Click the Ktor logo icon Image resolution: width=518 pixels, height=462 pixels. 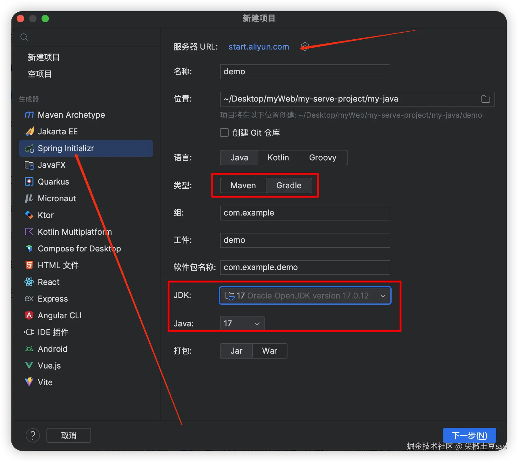(29, 215)
